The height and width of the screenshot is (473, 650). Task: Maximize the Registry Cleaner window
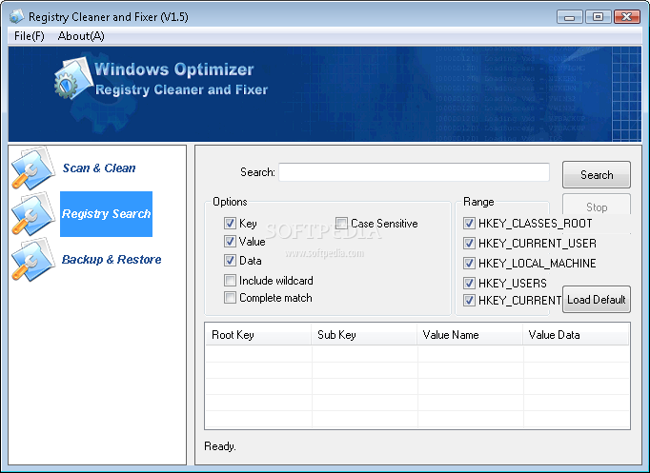[598, 17]
